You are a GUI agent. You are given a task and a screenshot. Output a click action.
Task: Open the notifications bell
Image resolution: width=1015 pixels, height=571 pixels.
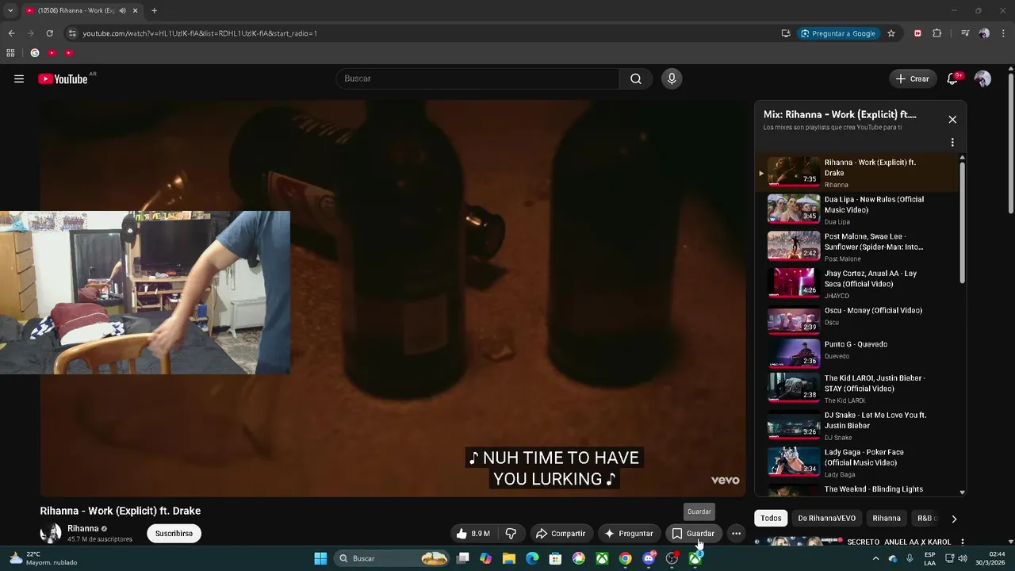[x=952, y=79]
